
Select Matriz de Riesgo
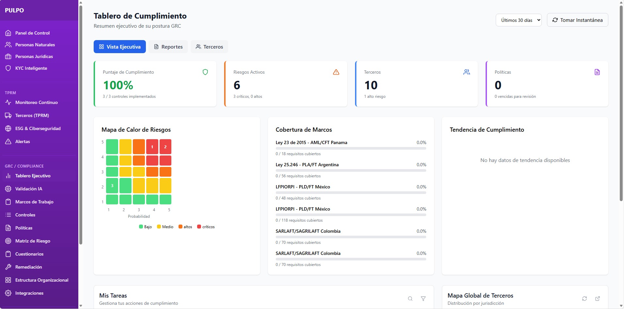click(x=33, y=241)
